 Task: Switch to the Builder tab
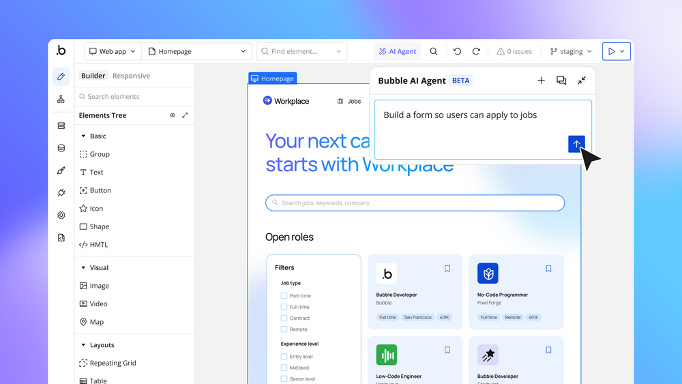[x=93, y=76]
